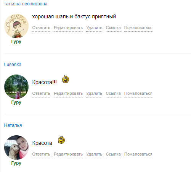Delete Наталья's Красота comment
Screen dimensions: 191x172
click(x=94, y=154)
